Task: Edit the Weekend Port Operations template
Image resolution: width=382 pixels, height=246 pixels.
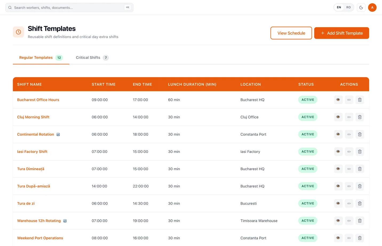Action: point(349,238)
